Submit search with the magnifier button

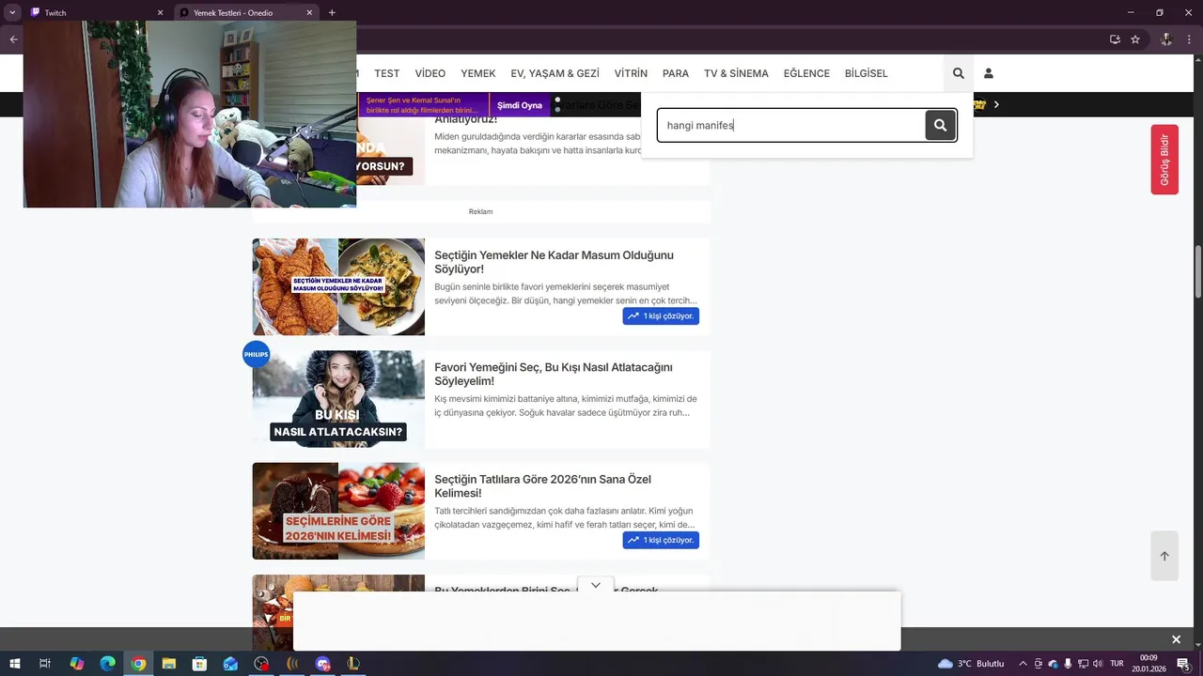click(x=940, y=125)
